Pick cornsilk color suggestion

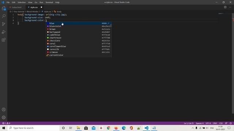point(79,49)
